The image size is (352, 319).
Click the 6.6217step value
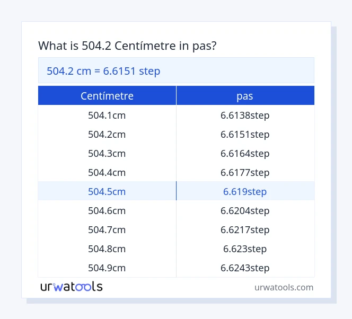pyautogui.click(x=245, y=229)
